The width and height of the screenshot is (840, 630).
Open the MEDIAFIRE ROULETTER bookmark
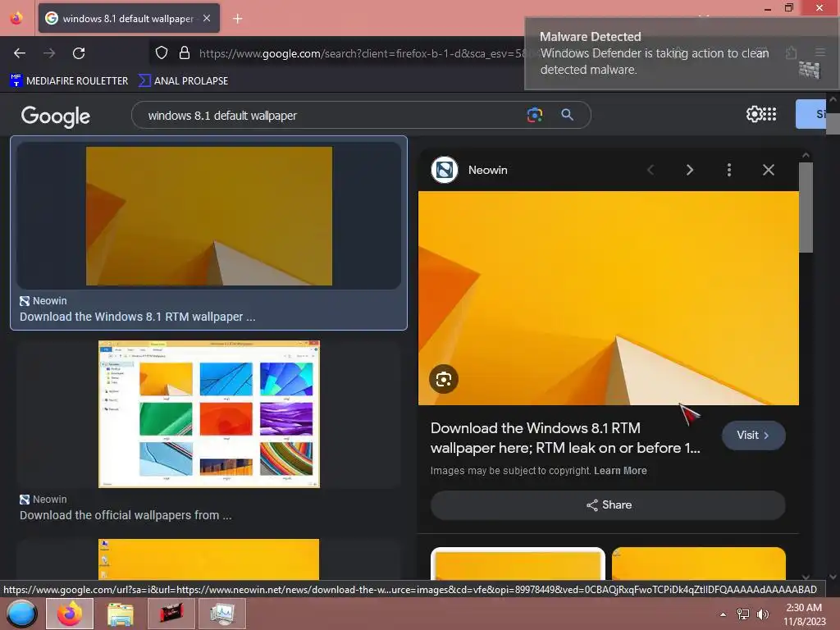[69, 81]
